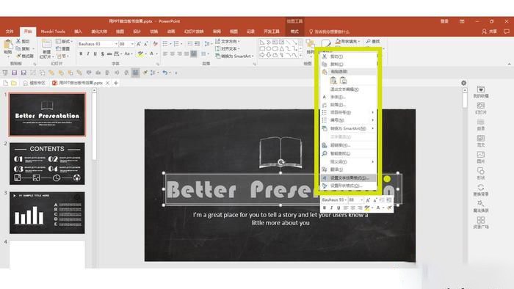Select the bar chart slide thumbnail
The width and height of the screenshot is (514, 289).
click(x=47, y=213)
